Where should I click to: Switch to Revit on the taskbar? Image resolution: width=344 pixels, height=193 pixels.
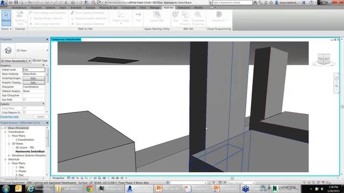(139, 189)
